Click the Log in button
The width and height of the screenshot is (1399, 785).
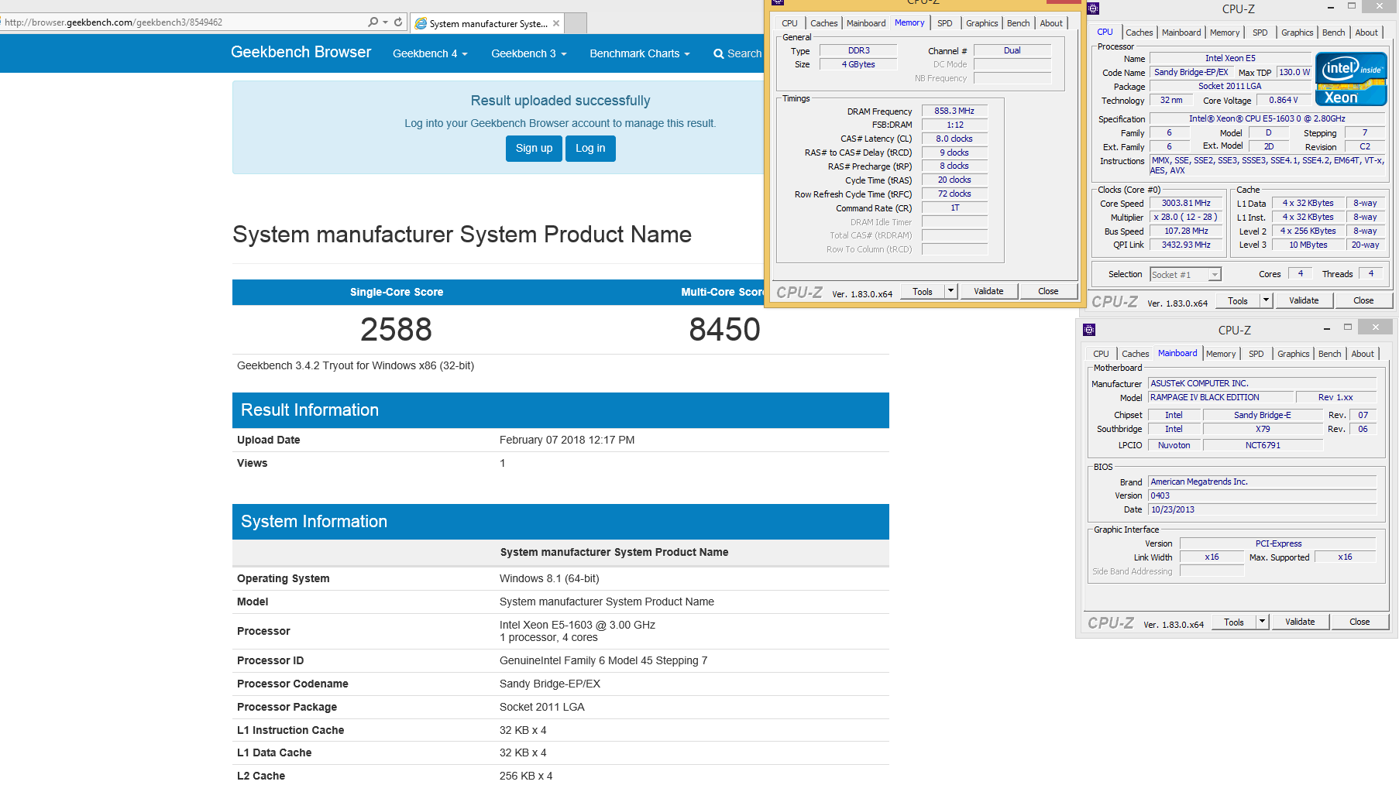[x=590, y=148]
